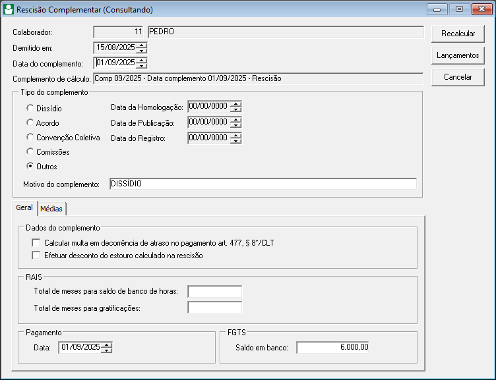
Task: Select Convenção Coletiva radio button
Action: click(30, 137)
